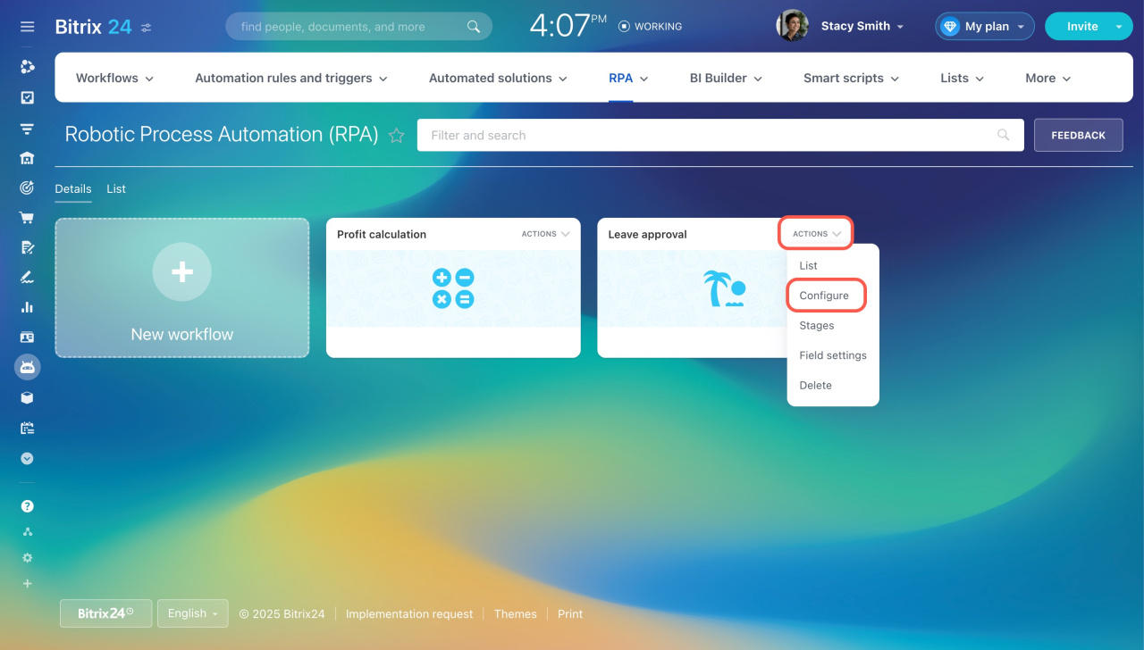Screen dimensions: 1144x650
Task: Open the Implementation request link
Action: point(409,614)
